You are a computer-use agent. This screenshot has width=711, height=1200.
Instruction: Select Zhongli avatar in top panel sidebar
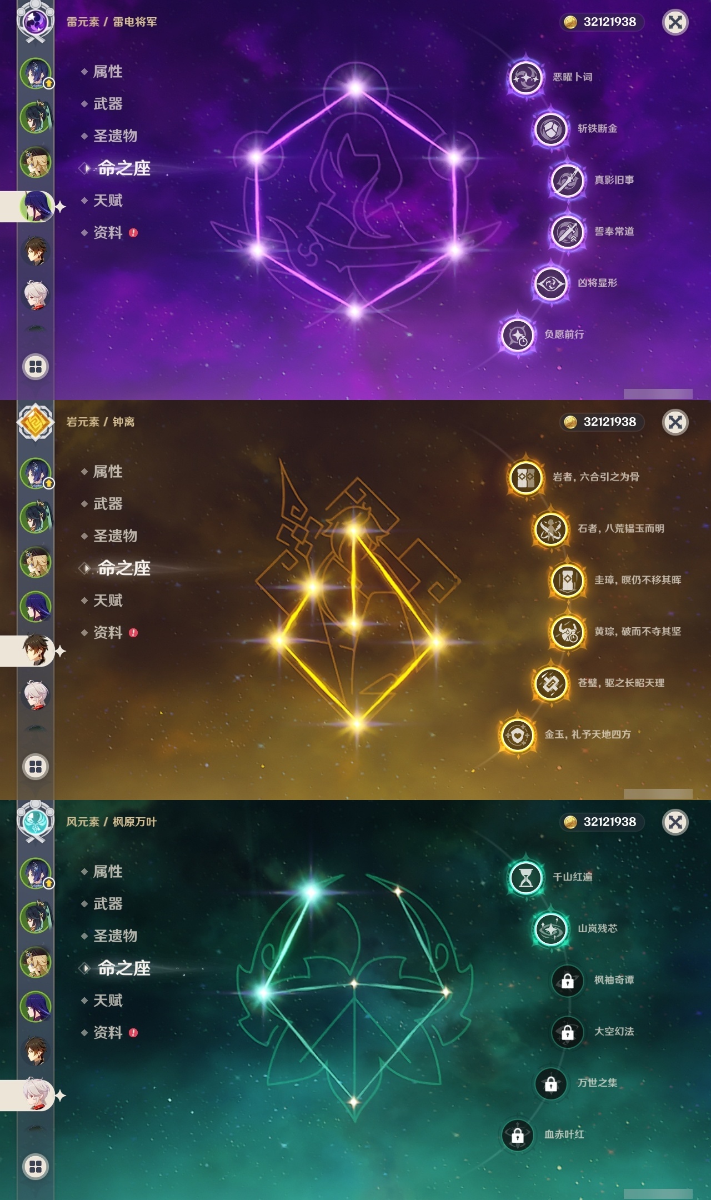coord(36,251)
